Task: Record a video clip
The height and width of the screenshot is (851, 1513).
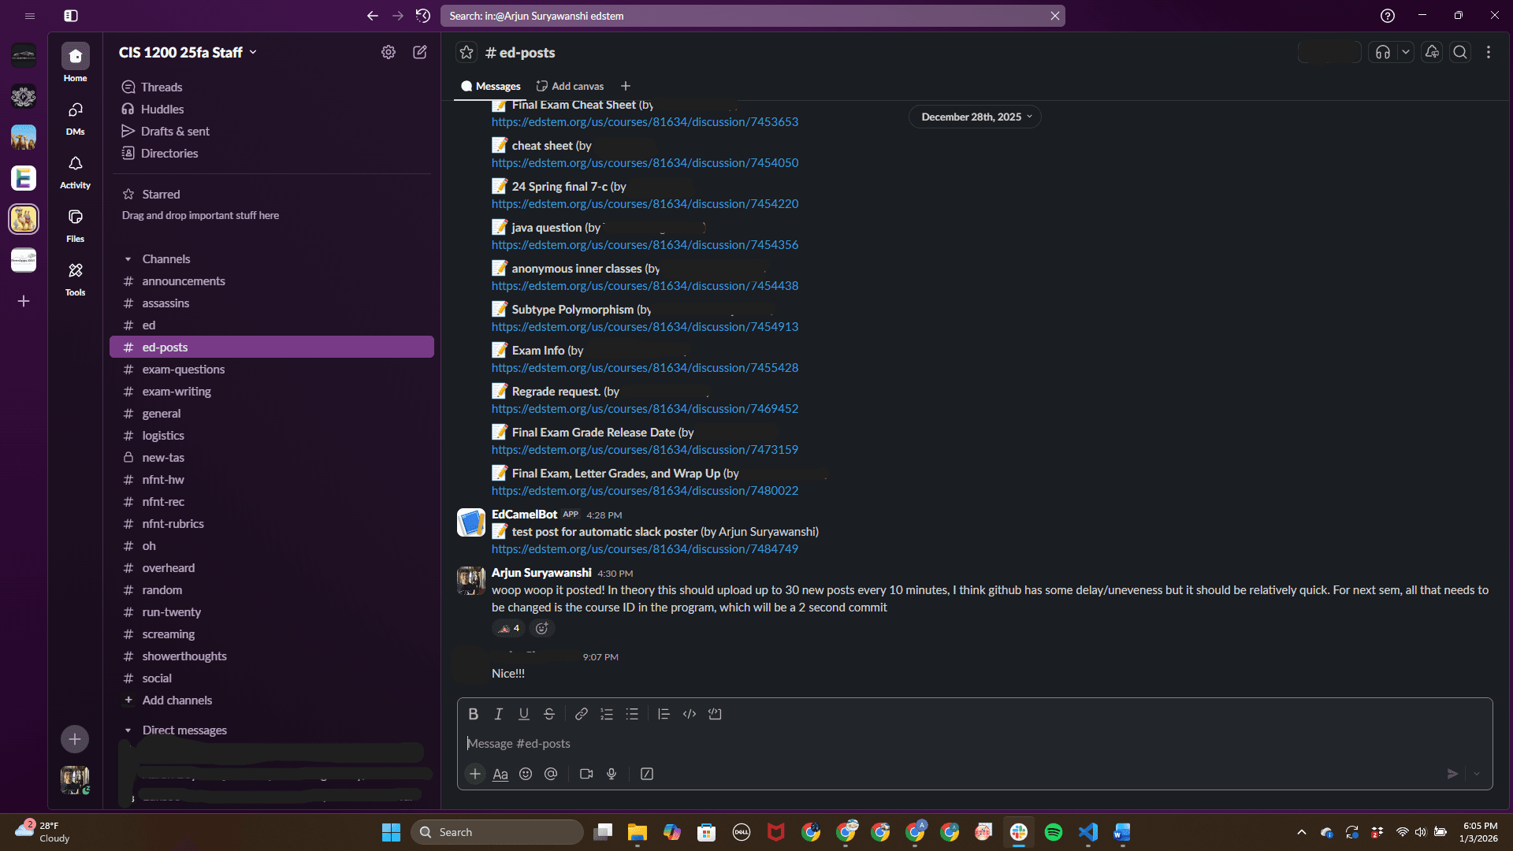Action: 586,774
